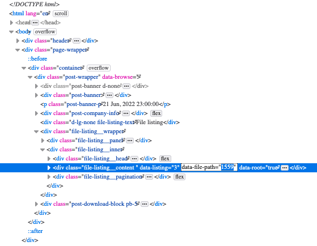
Task: Collapse the body element
Action: (x=11, y=32)
